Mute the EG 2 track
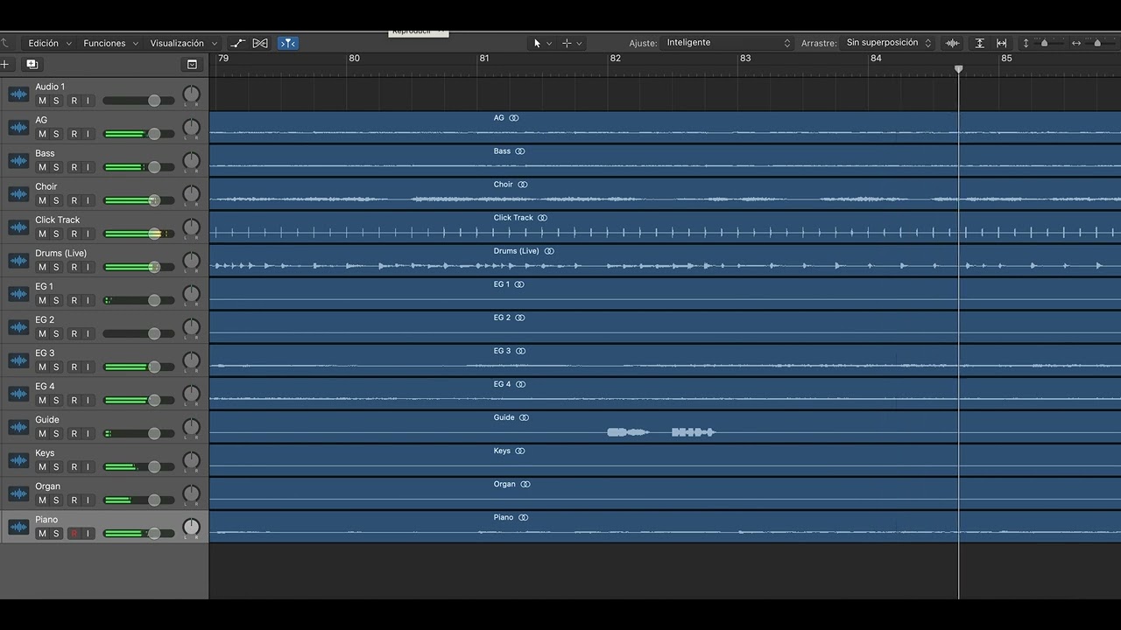The height and width of the screenshot is (630, 1121). pos(42,334)
